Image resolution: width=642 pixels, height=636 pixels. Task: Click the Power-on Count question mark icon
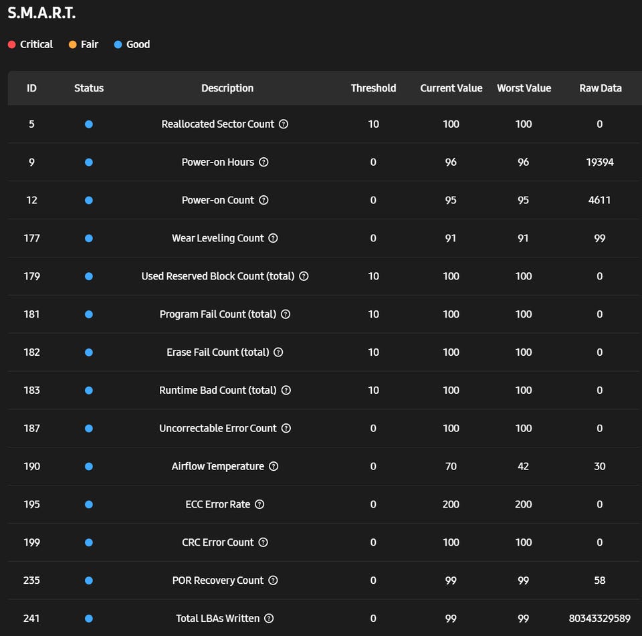263,201
